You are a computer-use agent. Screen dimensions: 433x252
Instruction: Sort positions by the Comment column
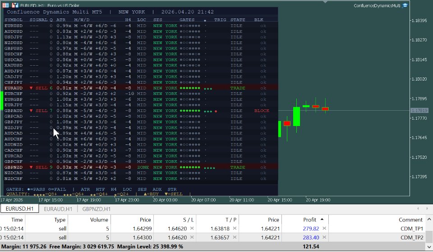pos(376,220)
